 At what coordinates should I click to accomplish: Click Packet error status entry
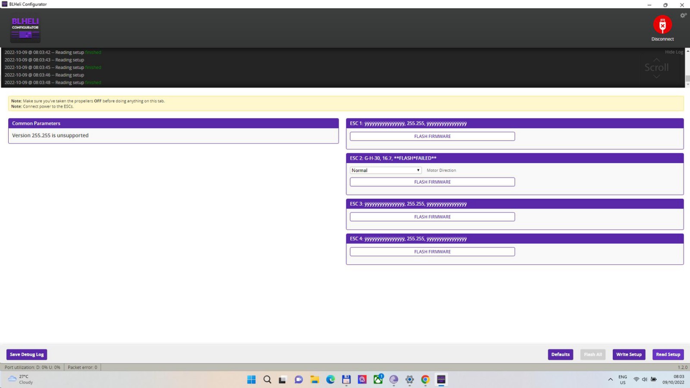(82, 367)
